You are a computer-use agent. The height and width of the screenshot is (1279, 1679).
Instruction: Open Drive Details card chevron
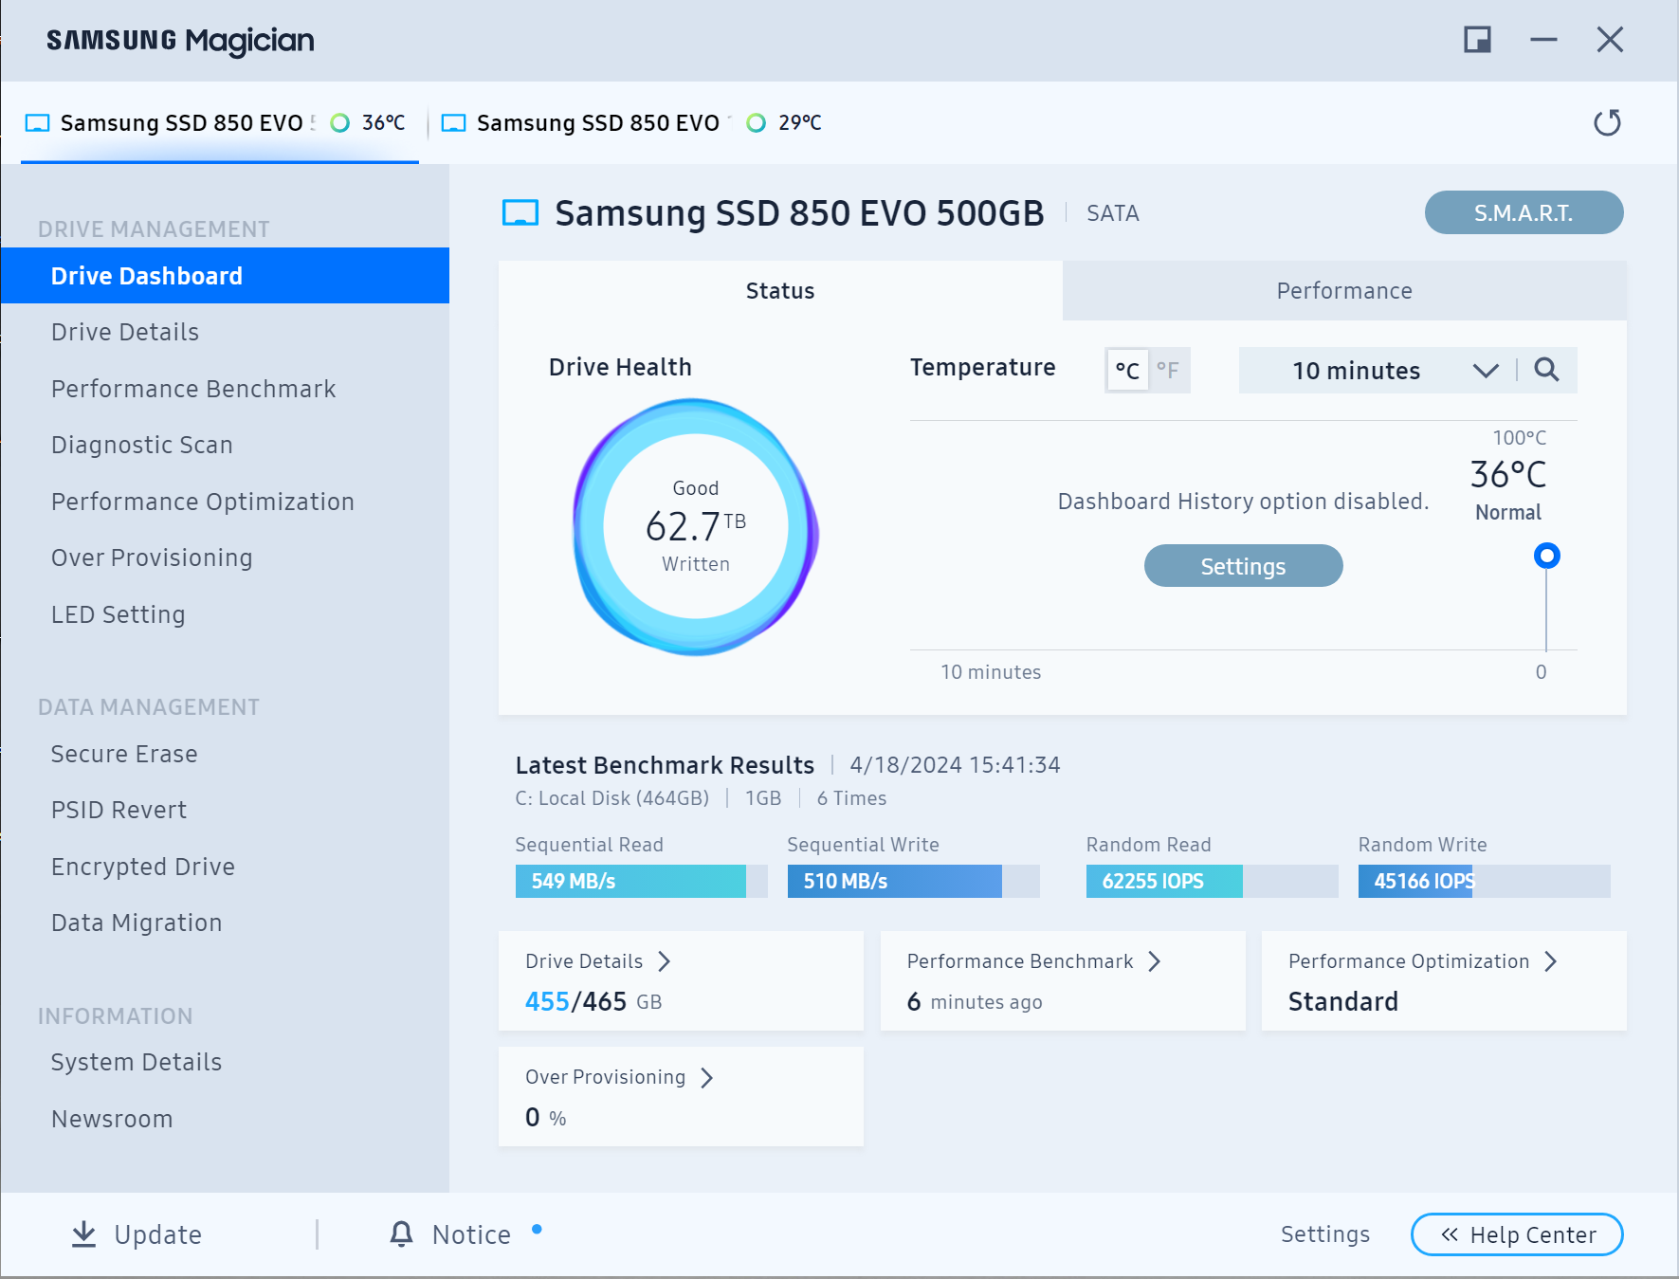[665, 961]
